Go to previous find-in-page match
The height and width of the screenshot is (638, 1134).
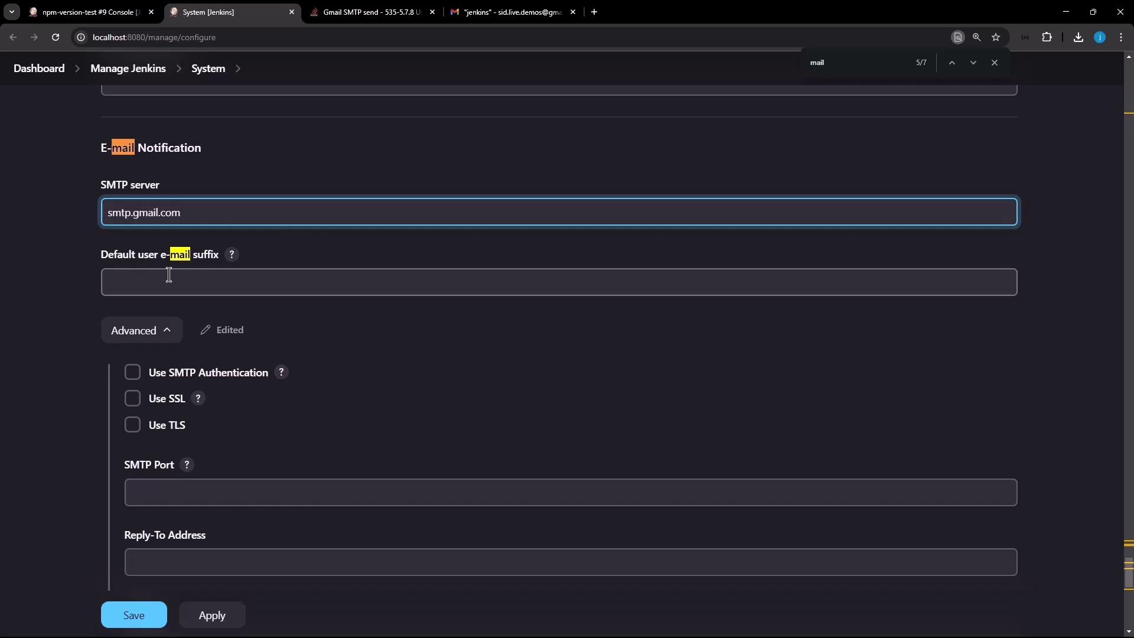[x=951, y=63]
